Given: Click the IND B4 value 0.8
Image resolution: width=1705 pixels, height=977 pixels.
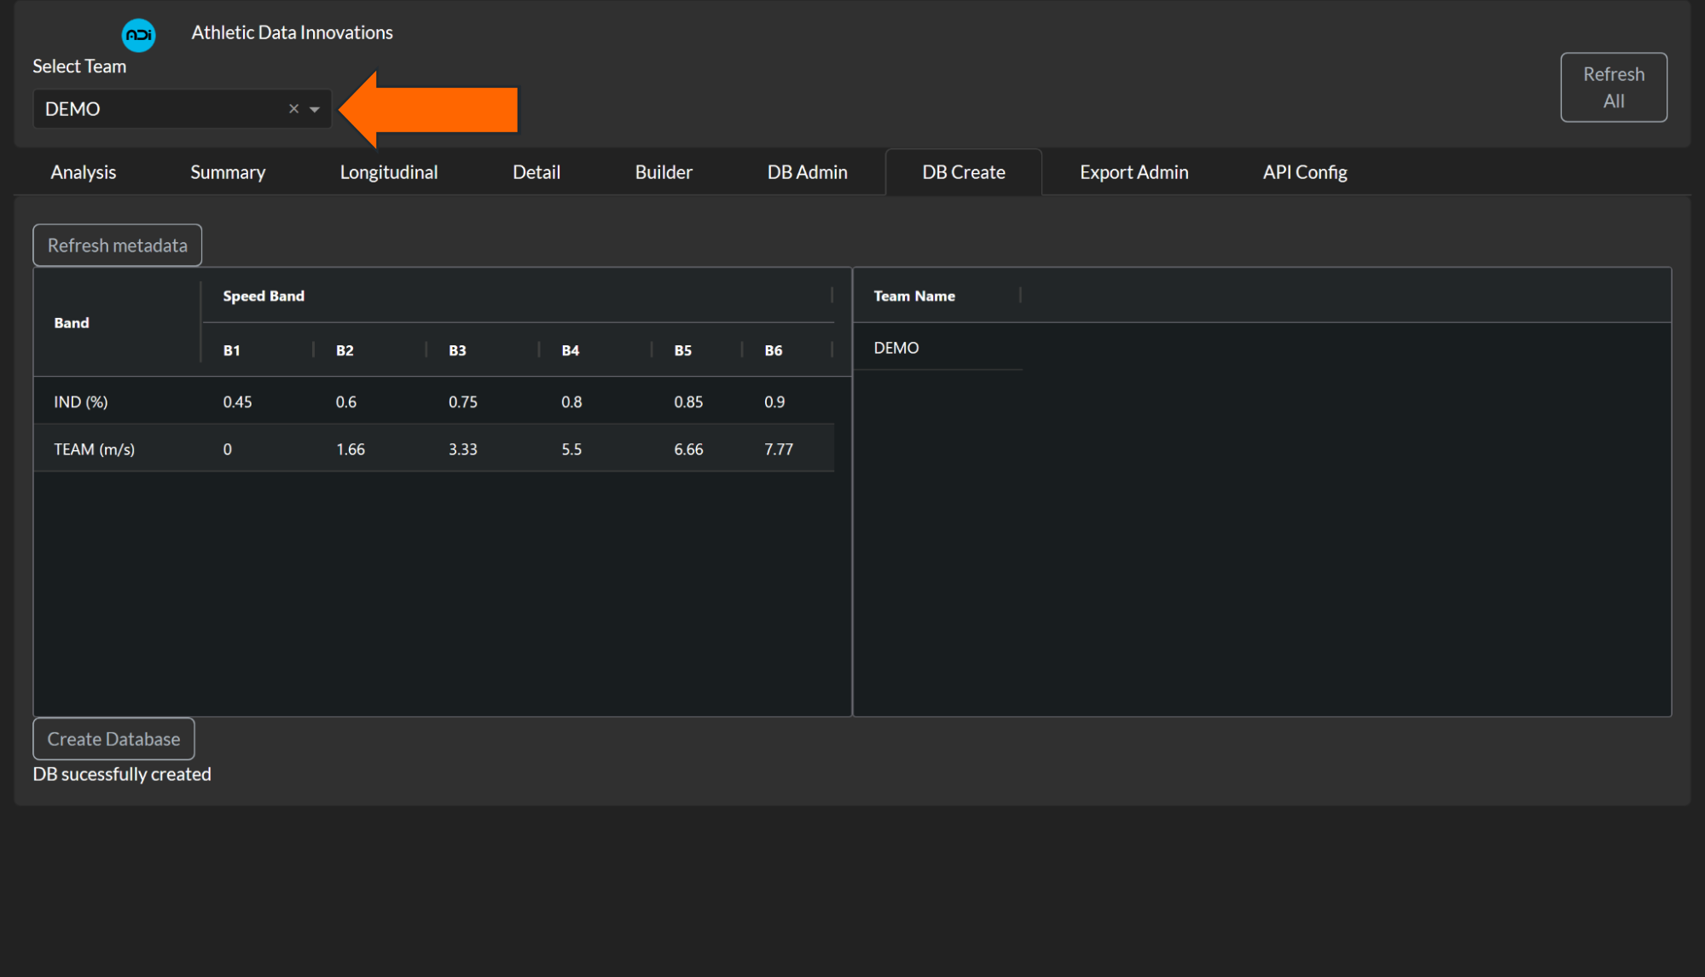Looking at the screenshot, I should pyautogui.click(x=571, y=402).
